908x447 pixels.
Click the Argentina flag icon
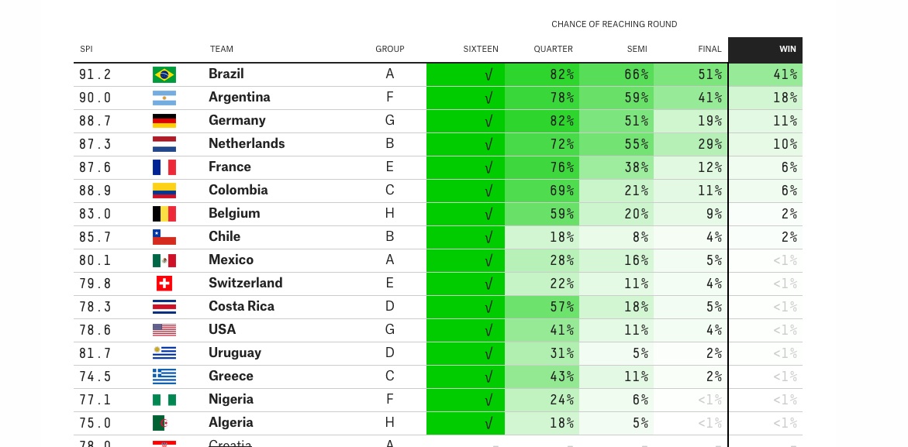(164, 98)
